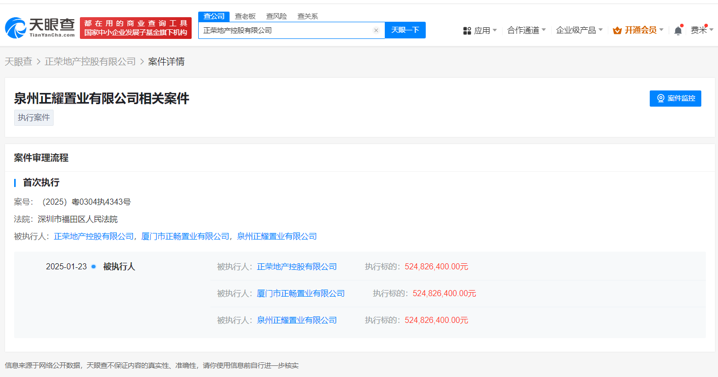The height and width of the screenshot is (377, 718).
Task: Click the red promotional banner
Action: pyautogui.click(x=136, y=28)
